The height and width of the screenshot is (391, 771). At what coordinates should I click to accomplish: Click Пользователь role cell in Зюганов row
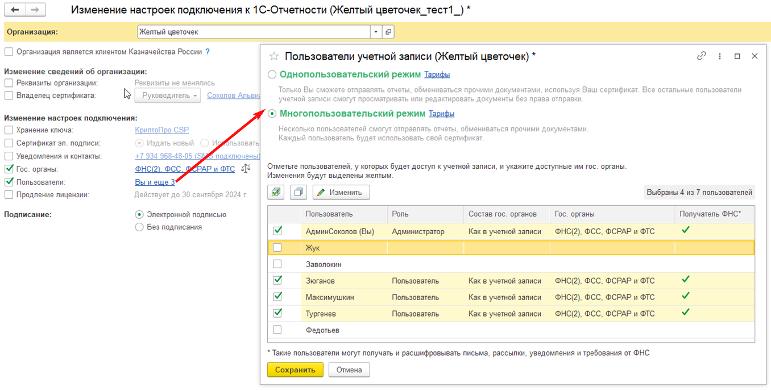click(x=425, y=281)
